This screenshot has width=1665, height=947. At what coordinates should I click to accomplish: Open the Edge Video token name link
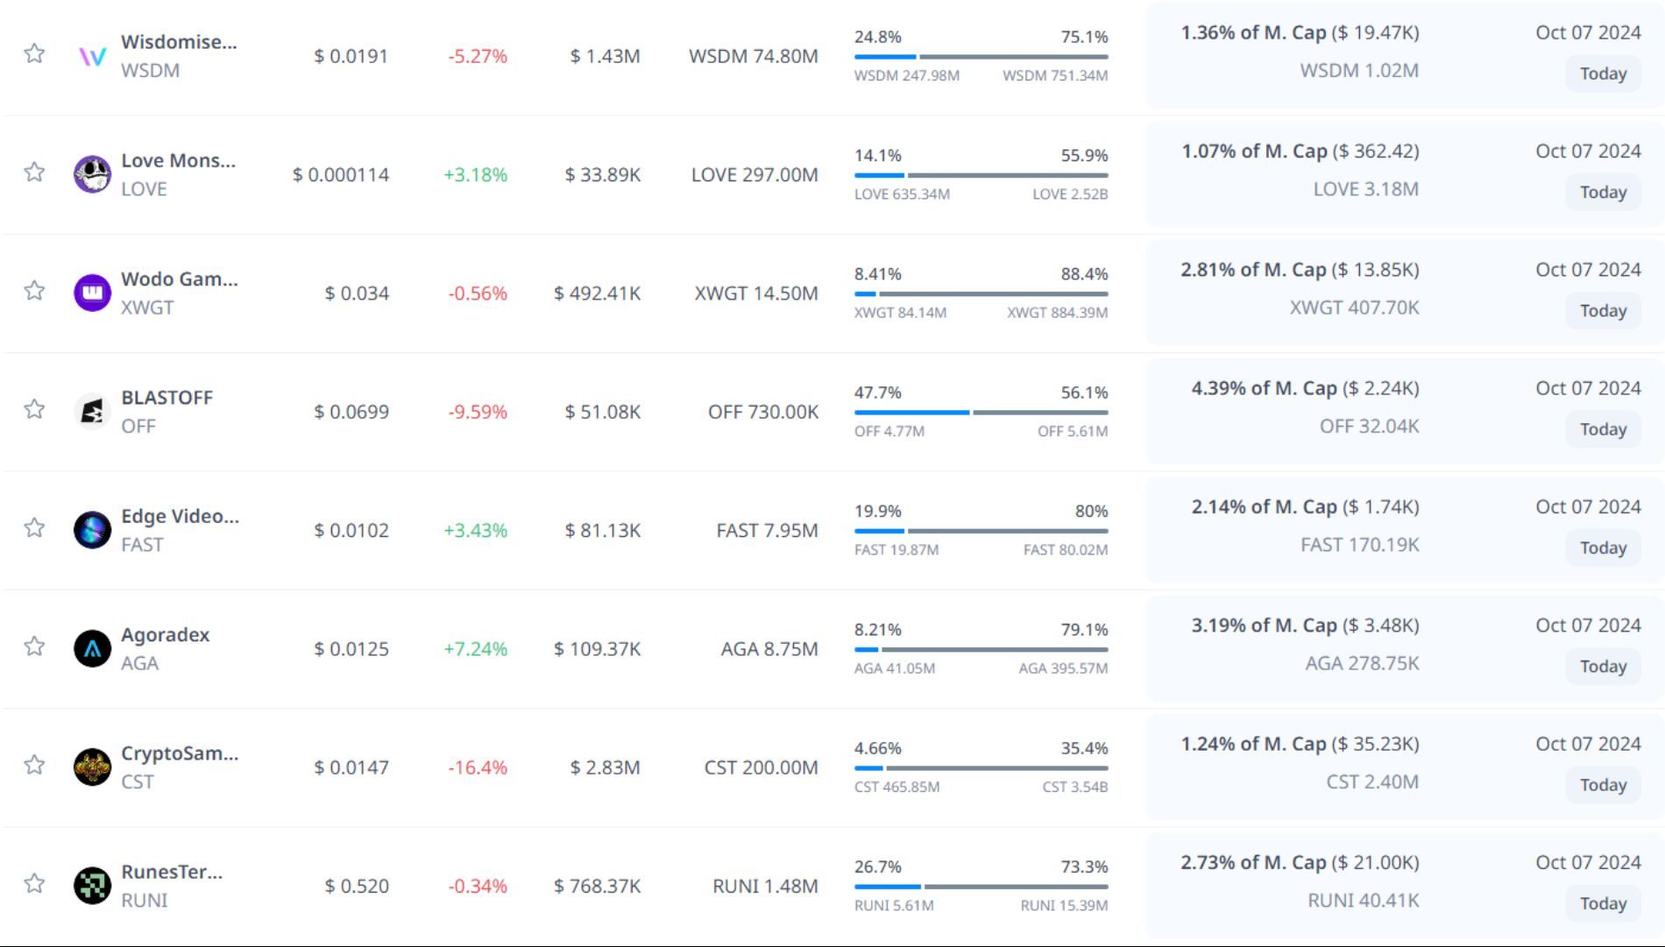[x=180, y=516]
